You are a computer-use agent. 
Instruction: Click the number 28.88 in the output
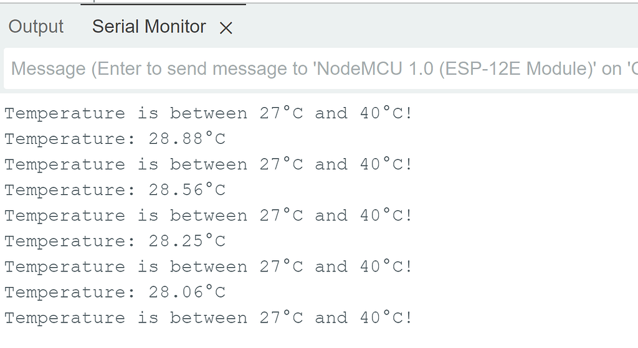pos(175,139)
